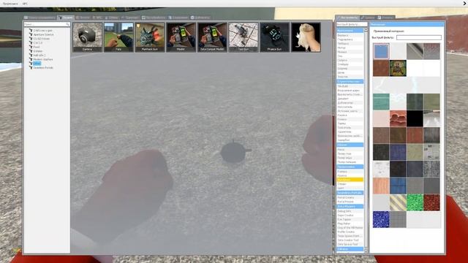Select the Portal Creator tool
Image resolution: width=468 pixels, height=263 pixels.
pos(350,197)
